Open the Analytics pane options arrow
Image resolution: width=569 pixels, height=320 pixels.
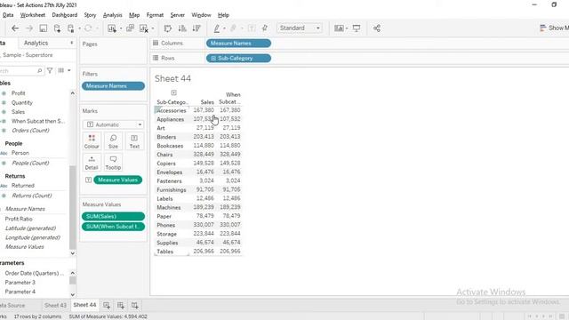(x=71, y=43)
